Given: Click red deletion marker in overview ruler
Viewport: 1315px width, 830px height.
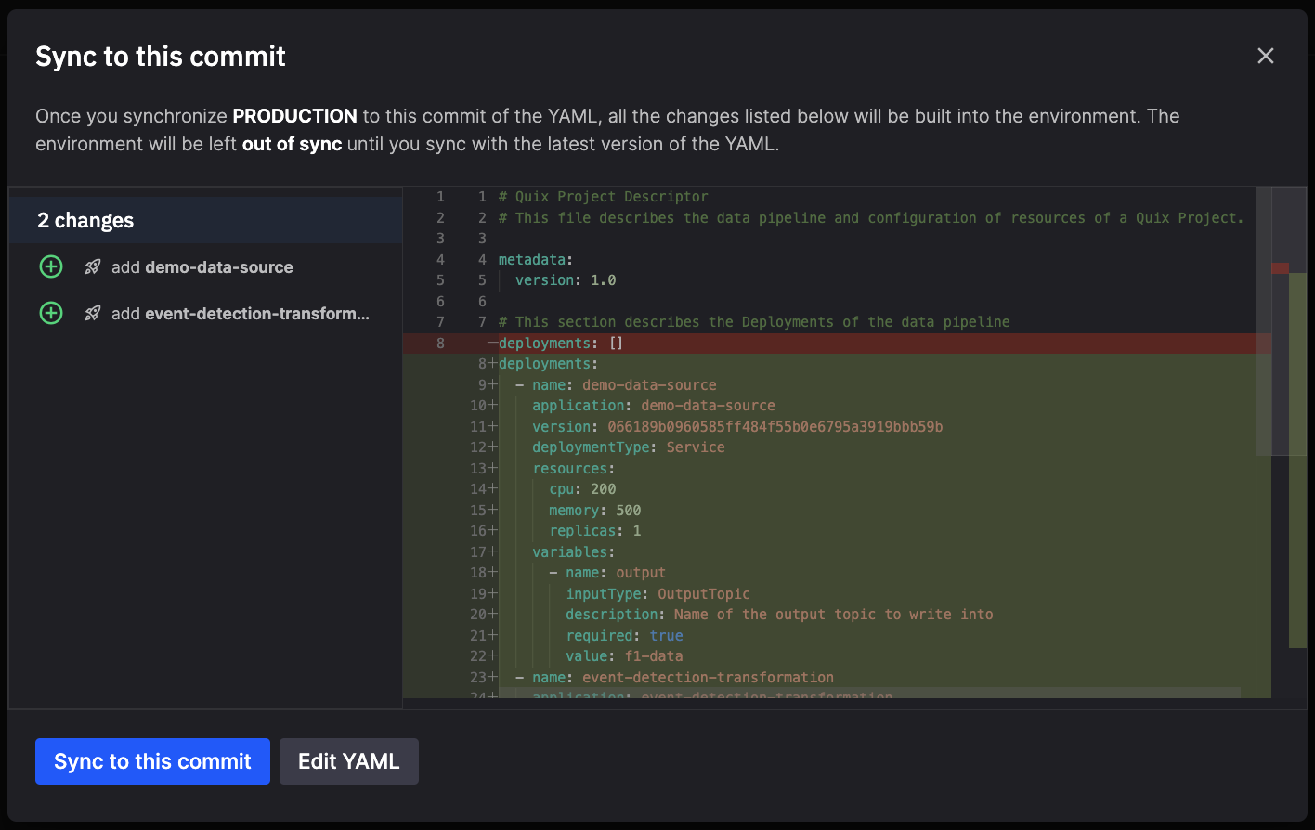Looking at the screenshot, I should coord(1280,268).
